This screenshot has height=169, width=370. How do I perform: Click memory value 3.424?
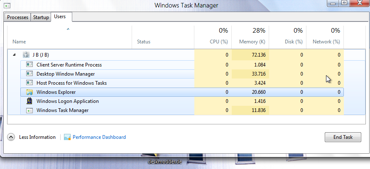(x=260, y=83)
